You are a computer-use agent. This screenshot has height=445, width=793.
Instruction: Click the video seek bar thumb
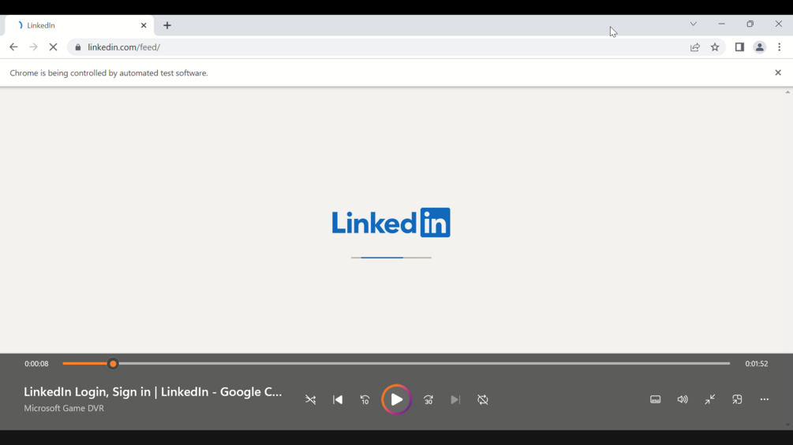(113, 363)
